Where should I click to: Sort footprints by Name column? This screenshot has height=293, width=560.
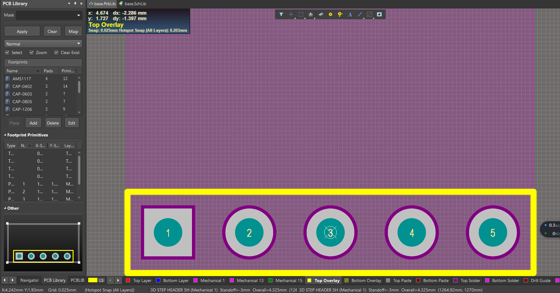[x=23, y=71]
